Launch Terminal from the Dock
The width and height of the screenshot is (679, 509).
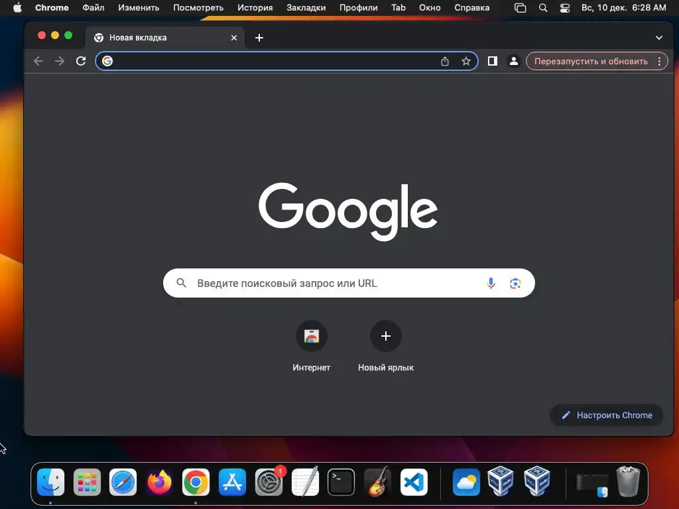[x=341, y=482]
